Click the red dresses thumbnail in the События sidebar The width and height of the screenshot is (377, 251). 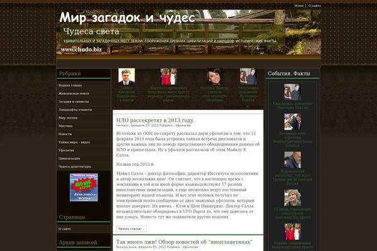pos(292,232)
